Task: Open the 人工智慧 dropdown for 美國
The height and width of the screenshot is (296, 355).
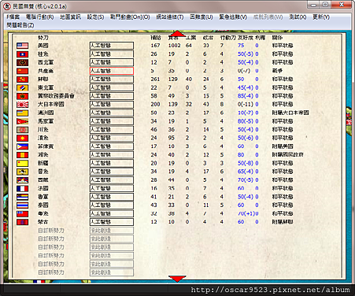Action: pos(112,46)
